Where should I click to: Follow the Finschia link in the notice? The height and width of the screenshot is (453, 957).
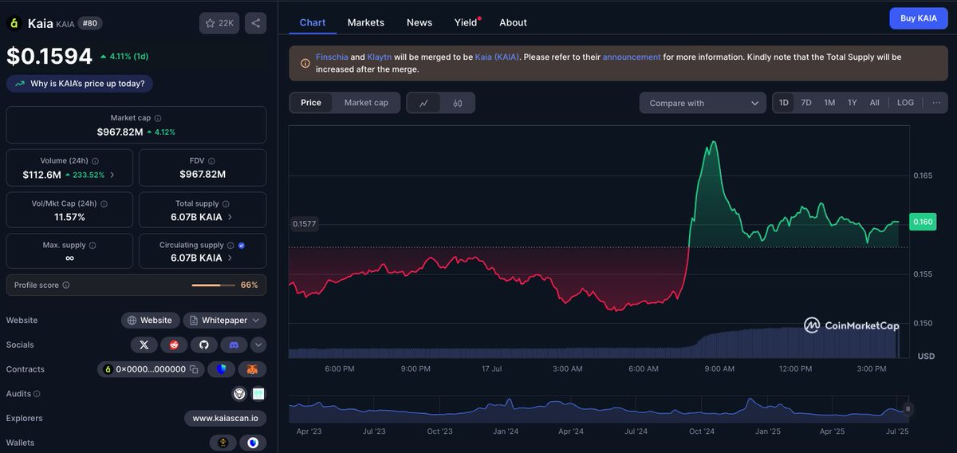pos(332,57)
